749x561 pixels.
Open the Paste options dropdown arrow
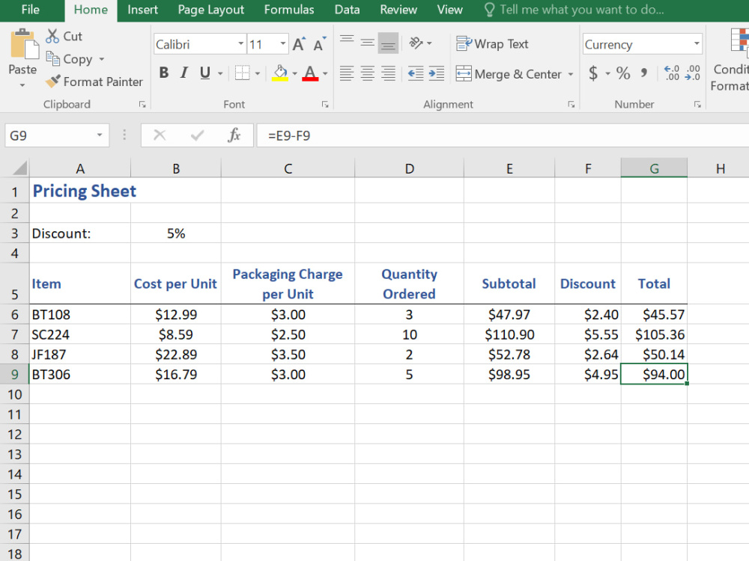coord(22,85)
